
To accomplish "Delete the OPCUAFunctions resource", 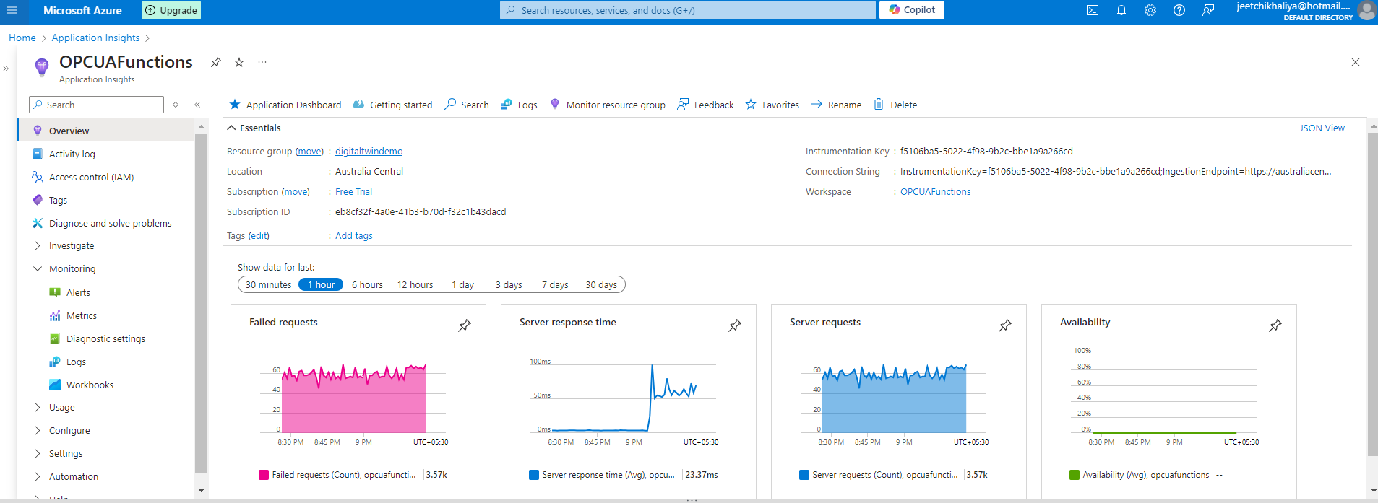I will [x=895, y=105].
